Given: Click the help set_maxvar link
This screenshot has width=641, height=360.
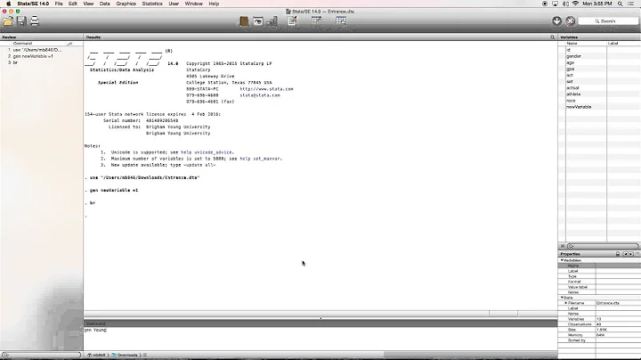Looking at the screenshot, I should (x=261, y=159).
